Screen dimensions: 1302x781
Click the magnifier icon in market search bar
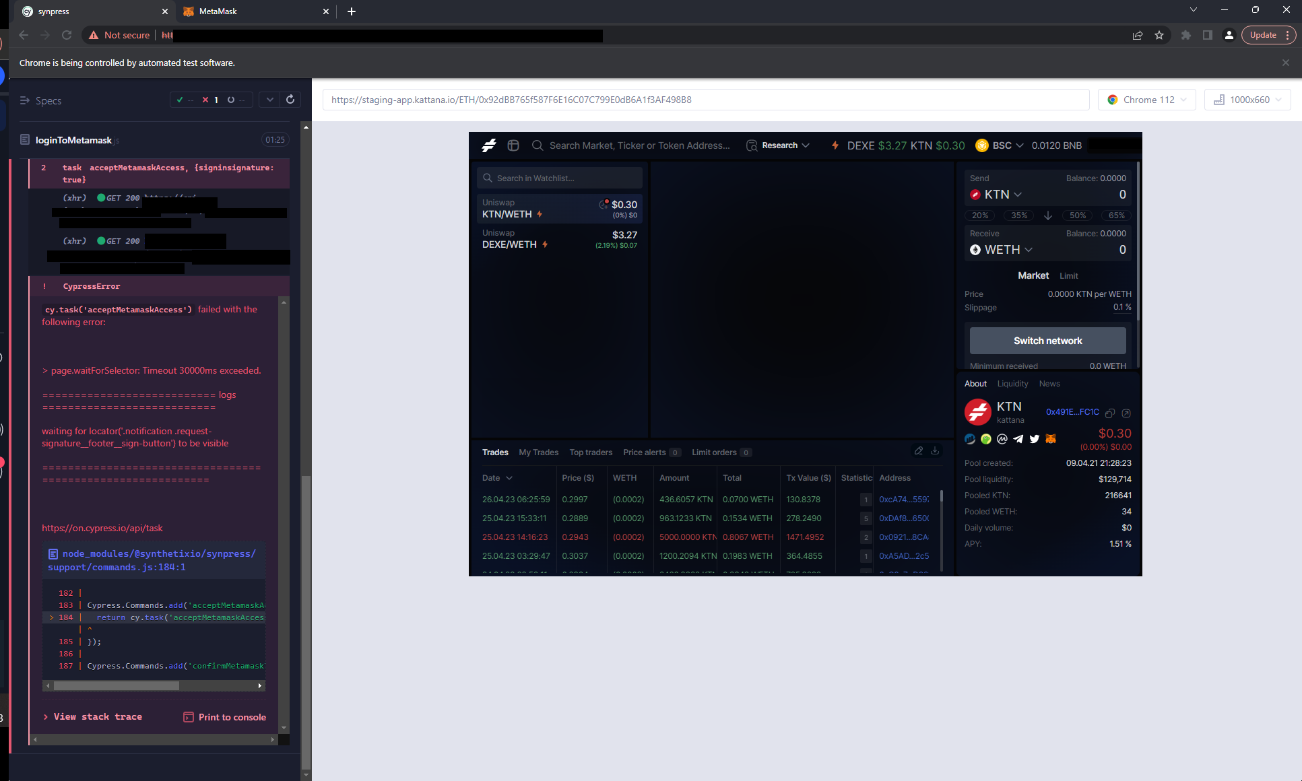(538, 145)
